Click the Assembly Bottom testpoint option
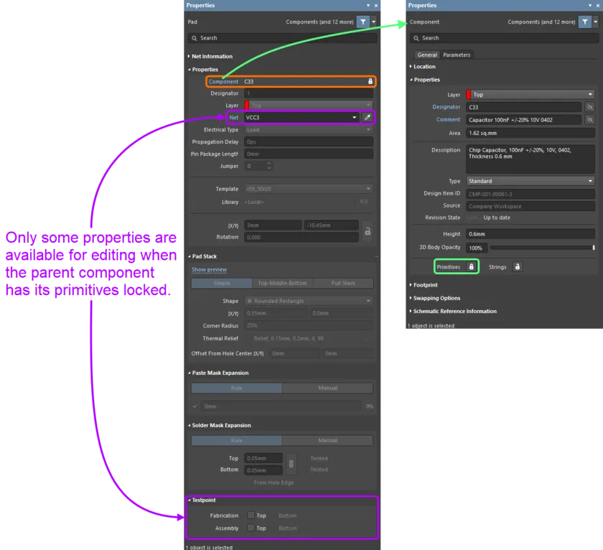 [288, 528]
